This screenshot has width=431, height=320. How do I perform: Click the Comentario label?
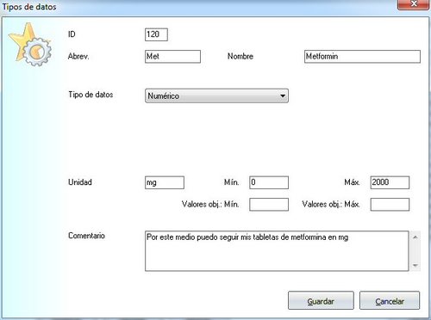(x=86, y=236)
